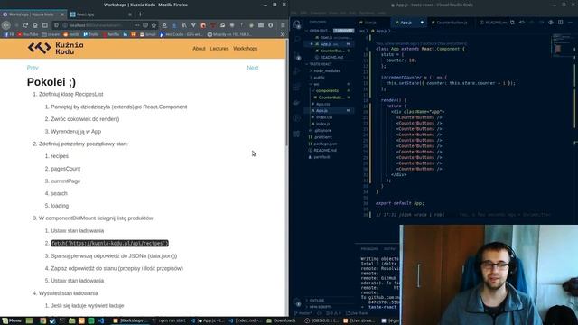Open the About page link

tap(199, 48)
